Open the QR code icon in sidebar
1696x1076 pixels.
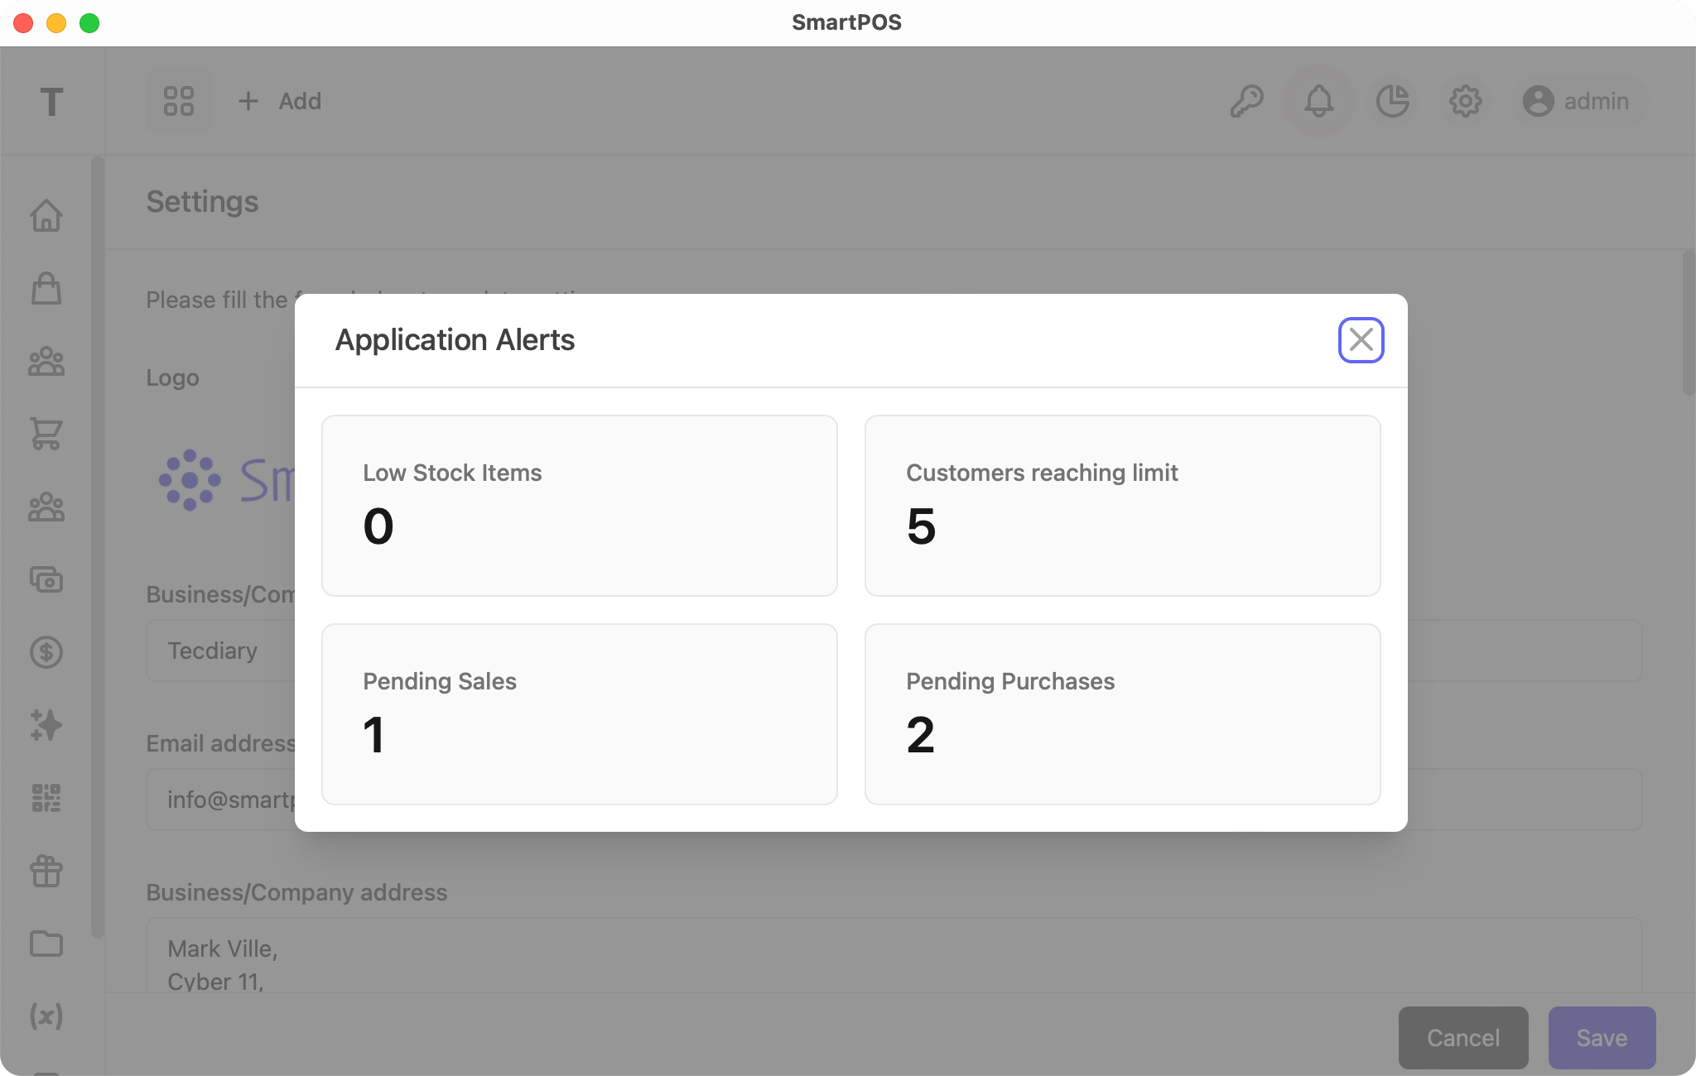point(47,799)
